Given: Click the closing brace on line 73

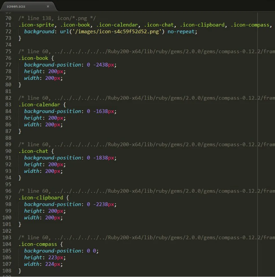Looking at the screenshot, I should coord(20,38).
